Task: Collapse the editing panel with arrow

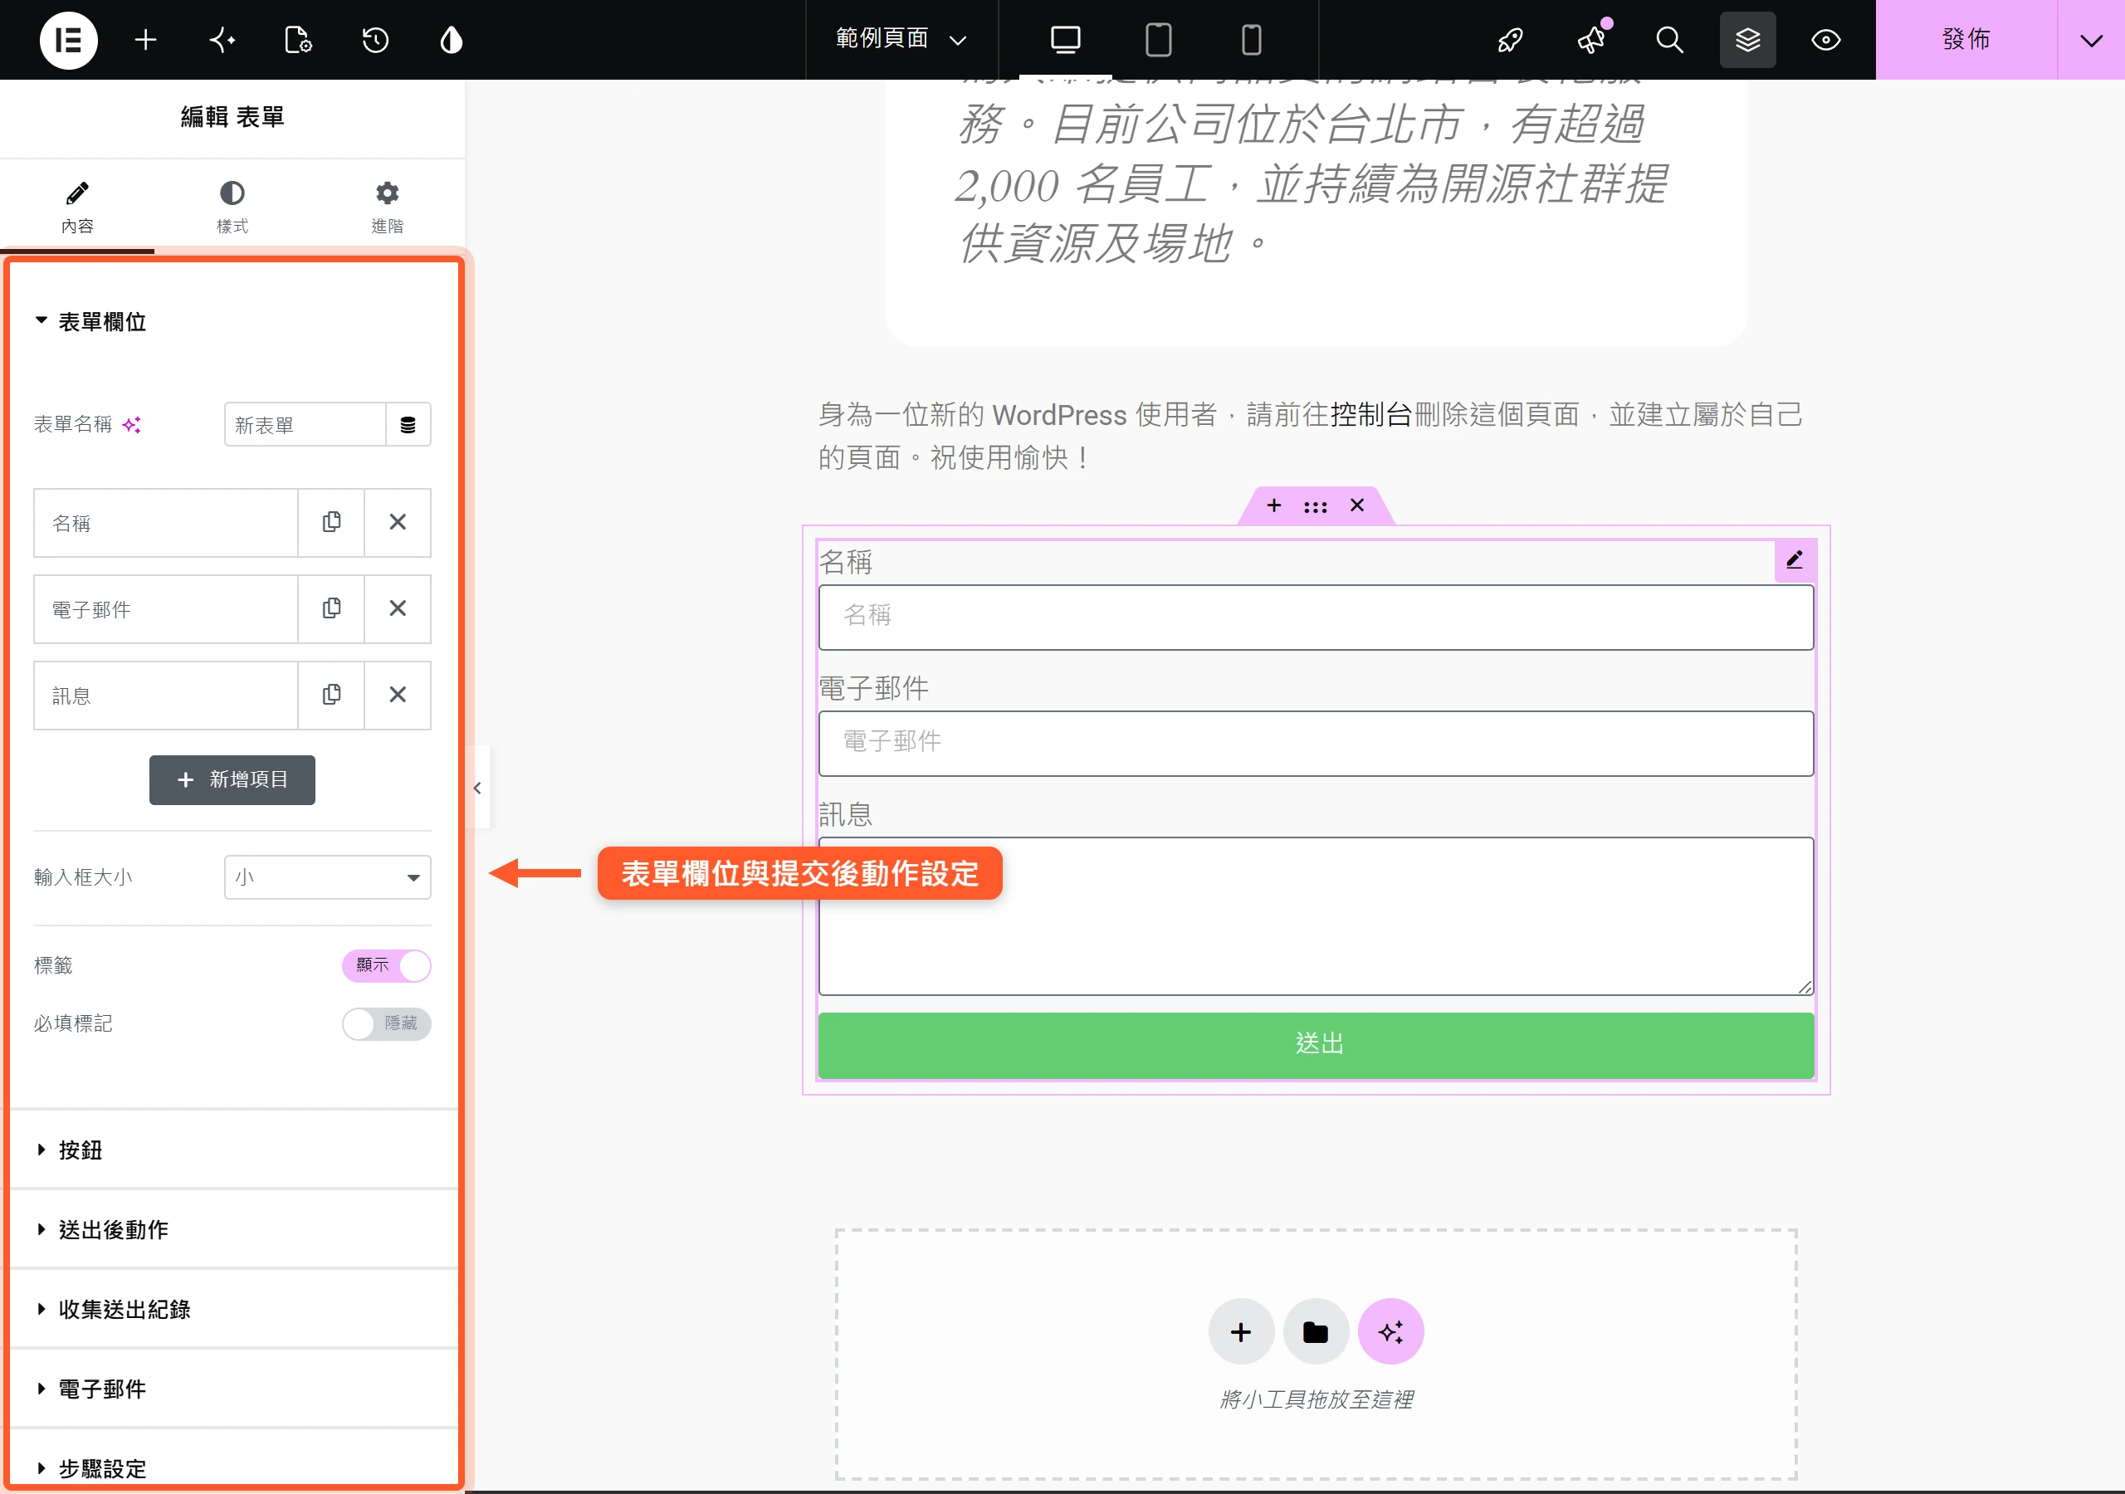Action: 477,788
